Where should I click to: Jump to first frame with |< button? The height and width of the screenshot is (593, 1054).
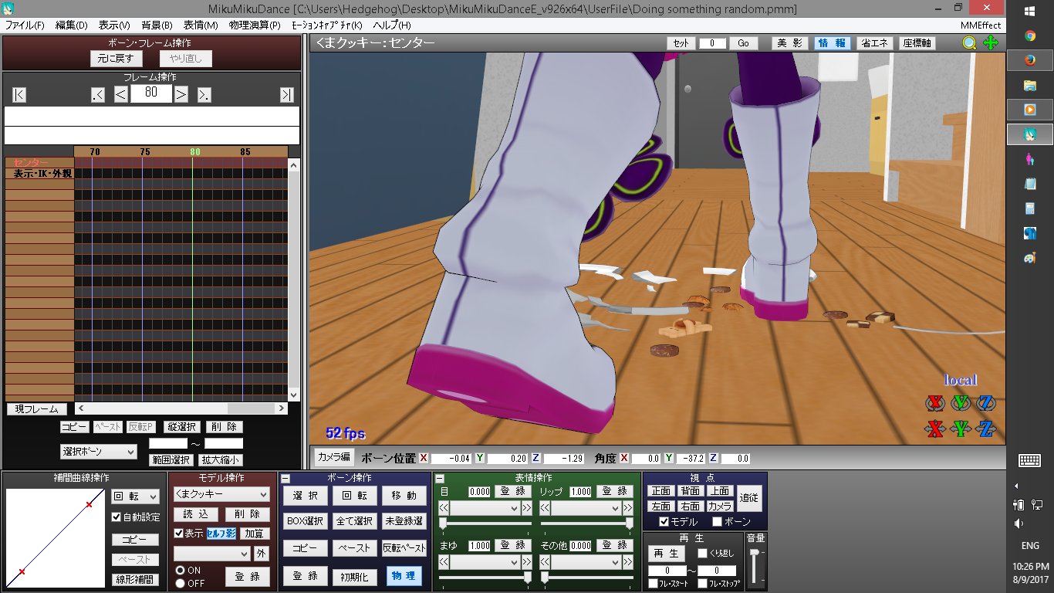tap(19, 94)
